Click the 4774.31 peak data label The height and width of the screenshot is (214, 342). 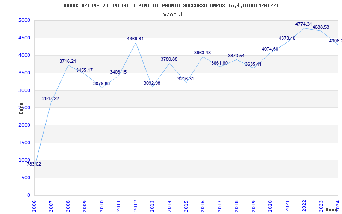pos(304,24)
